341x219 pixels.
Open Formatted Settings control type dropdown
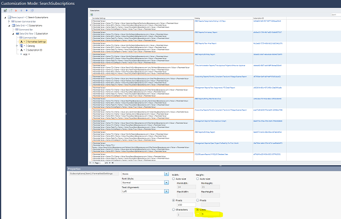[x=25, y=42]
